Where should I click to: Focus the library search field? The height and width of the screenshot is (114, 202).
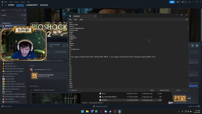[x=12, y=19]
